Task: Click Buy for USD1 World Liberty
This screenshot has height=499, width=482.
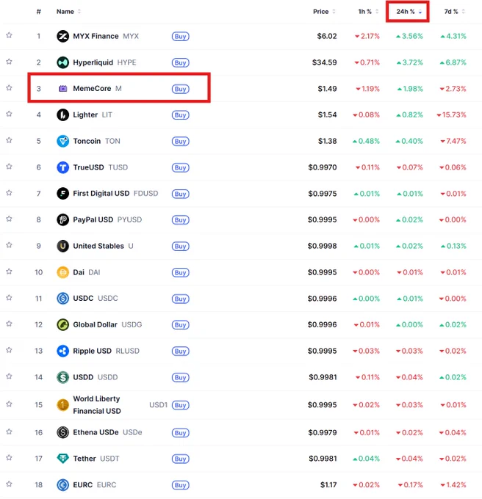Action: pos(180,405)
